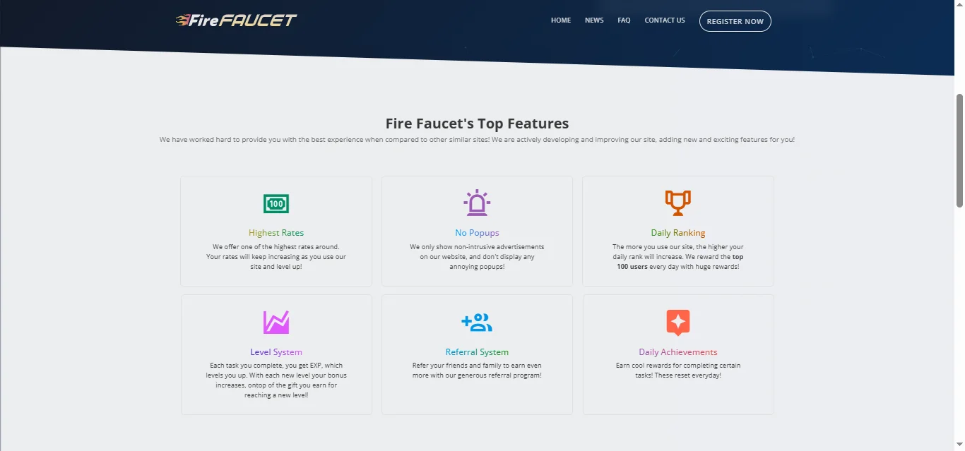Click the Fire Faucet logo
The height and width of the screenshot is (451, 965).
click(236, 20)
